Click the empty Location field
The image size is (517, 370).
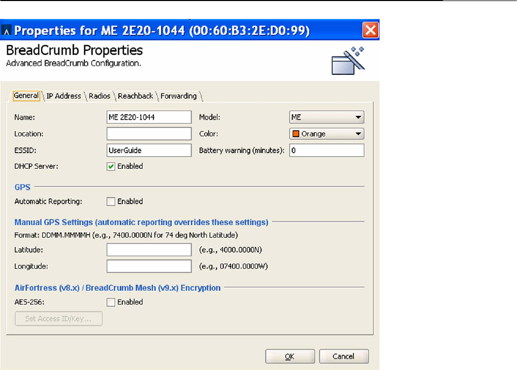pyautogui.click(x=149, y=134)
